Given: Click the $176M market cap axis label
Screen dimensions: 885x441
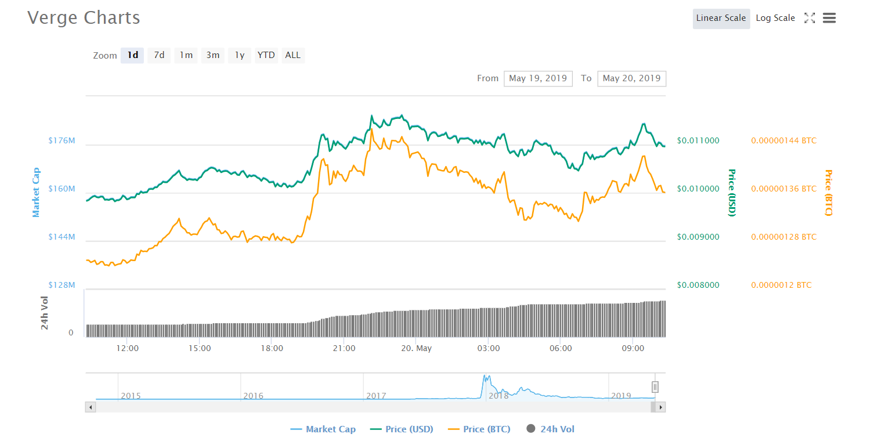Looking at the screenshot, I should pos(62,140).
